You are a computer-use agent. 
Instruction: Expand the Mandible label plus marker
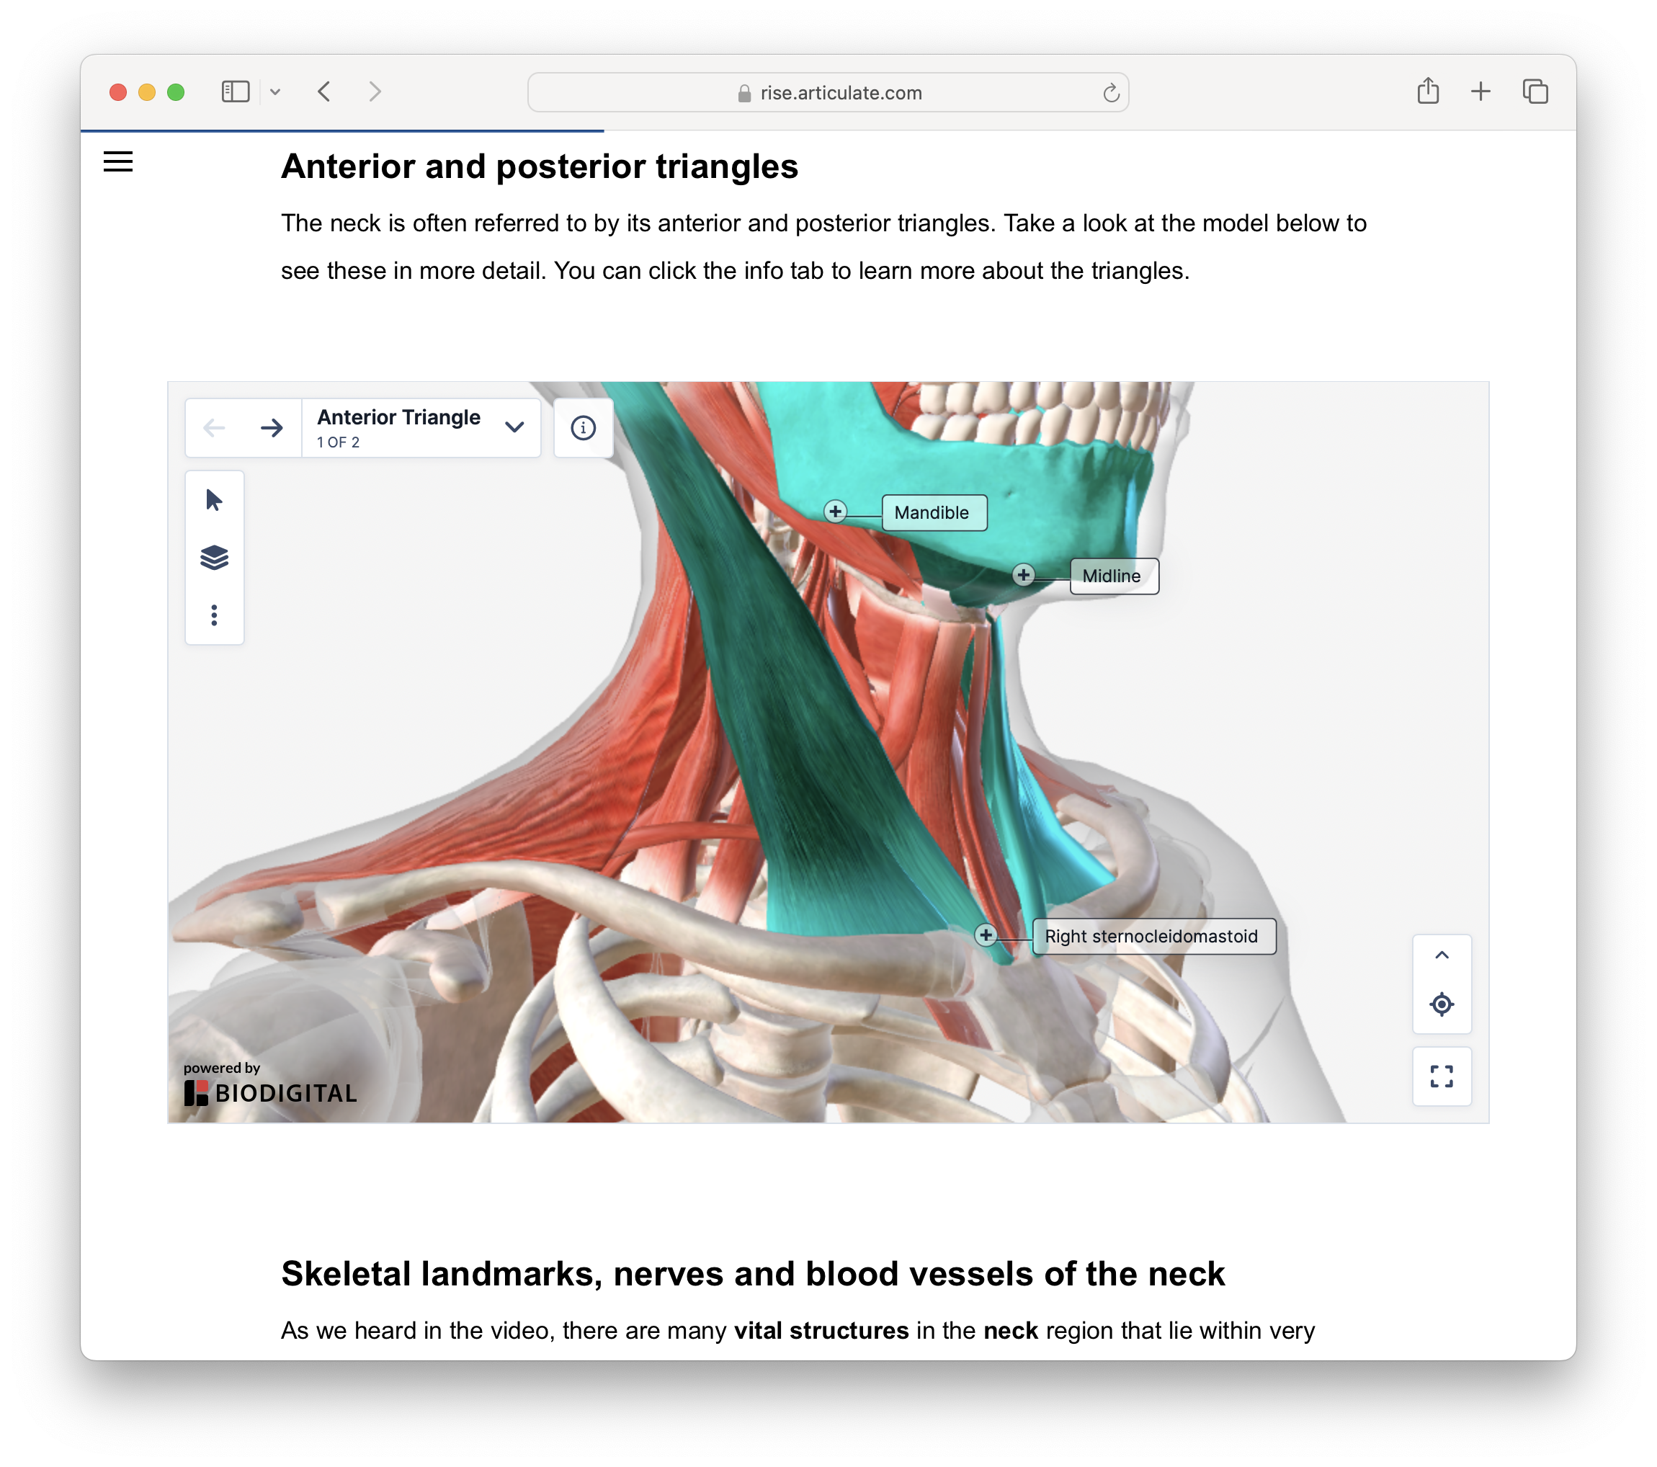[835, 511]
